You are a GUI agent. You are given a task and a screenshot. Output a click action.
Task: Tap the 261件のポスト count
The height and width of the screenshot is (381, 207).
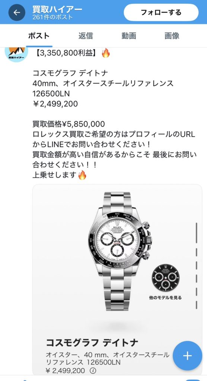pyautogui.click(x=52, y=17)
